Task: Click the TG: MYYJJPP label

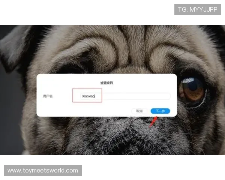Action: click(198, 9)
